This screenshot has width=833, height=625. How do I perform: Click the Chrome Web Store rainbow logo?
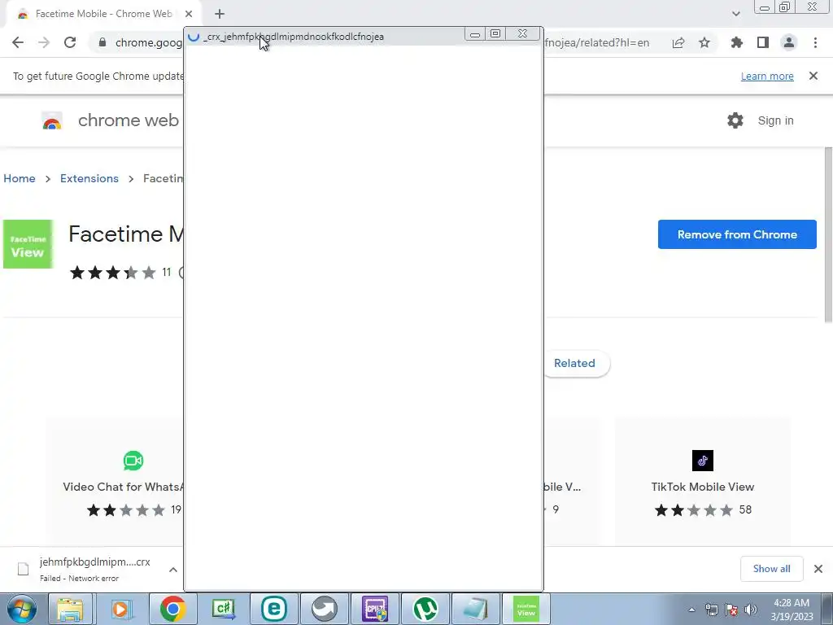click(51, 121)
